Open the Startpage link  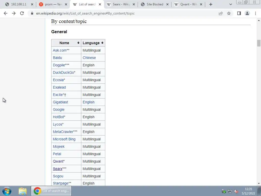(x=61, y=183)
